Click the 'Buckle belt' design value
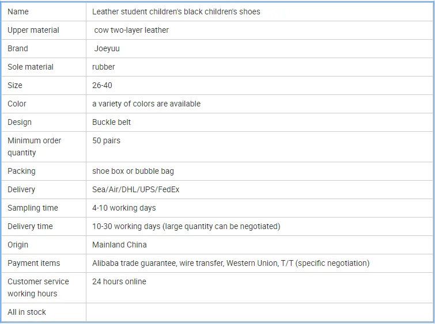The width and height of the screenshot is (435, 324). [111, 122]
